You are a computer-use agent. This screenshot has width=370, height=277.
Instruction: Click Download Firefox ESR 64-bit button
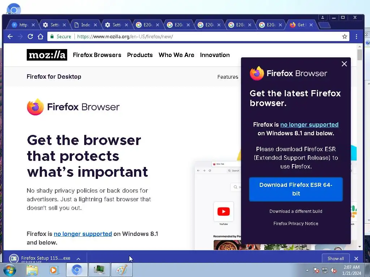pos(296,189)
